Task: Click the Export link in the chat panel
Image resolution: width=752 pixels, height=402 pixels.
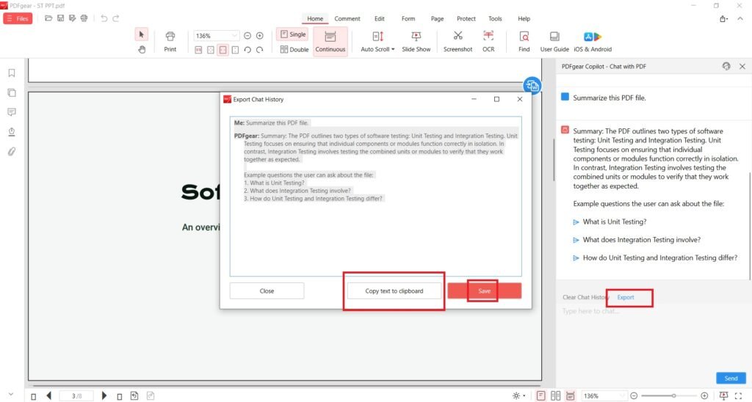Action: [x=626, y=297]
